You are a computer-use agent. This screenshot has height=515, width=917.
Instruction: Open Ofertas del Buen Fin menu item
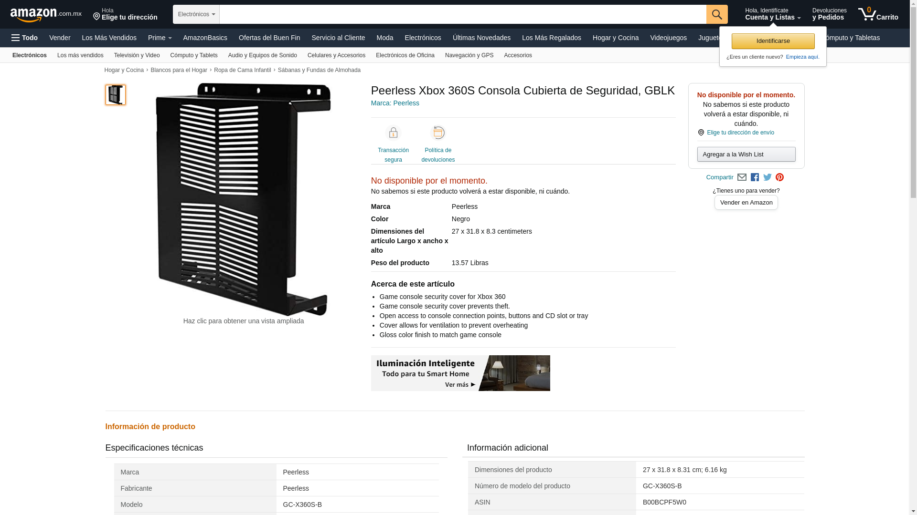pos(269,38)
